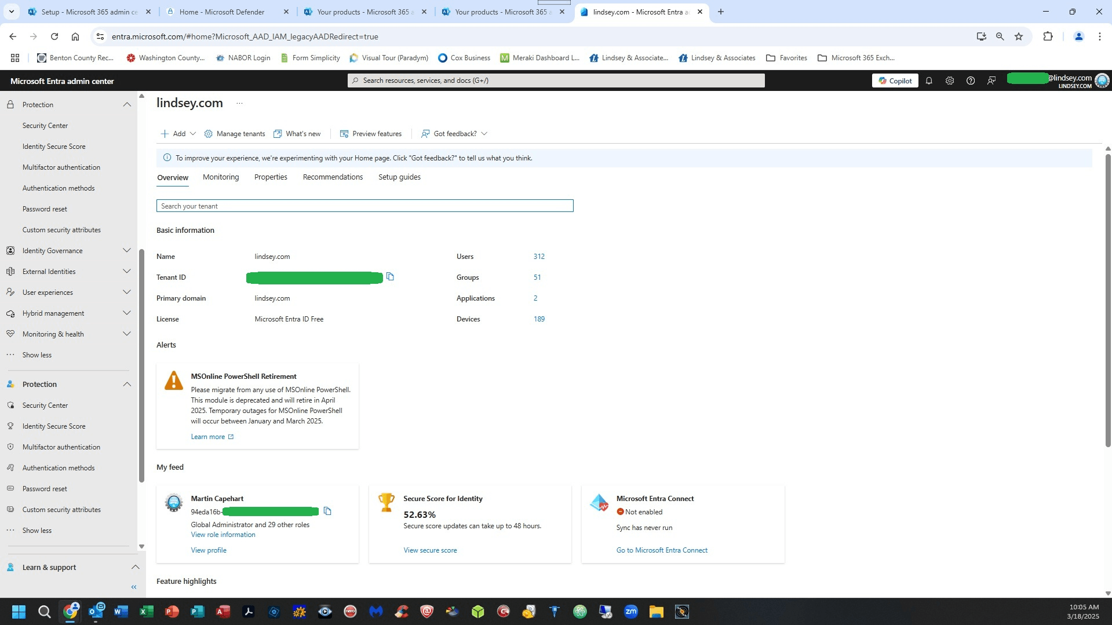This screenshot has width=1112, height=625.
Task: Click View role information link
Action: pyautogui.click(x=223, y=535)
